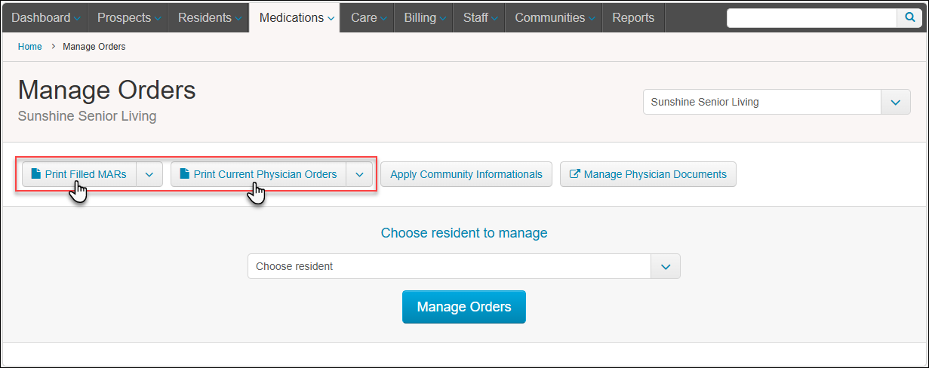This screenshot has width=929, height=368.
Task: Open the Care menu
Action: 368,18
